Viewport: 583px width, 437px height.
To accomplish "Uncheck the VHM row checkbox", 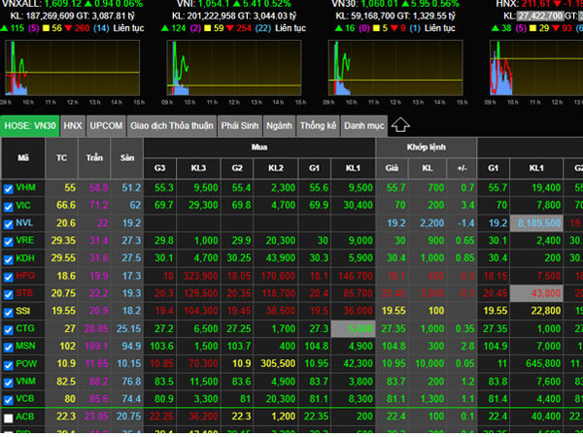I will click(x=8, y=189).
